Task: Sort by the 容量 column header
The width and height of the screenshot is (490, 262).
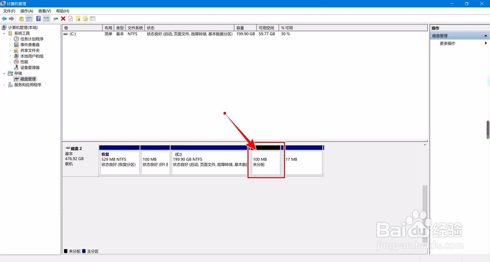Action: click(x=245, y=28)
